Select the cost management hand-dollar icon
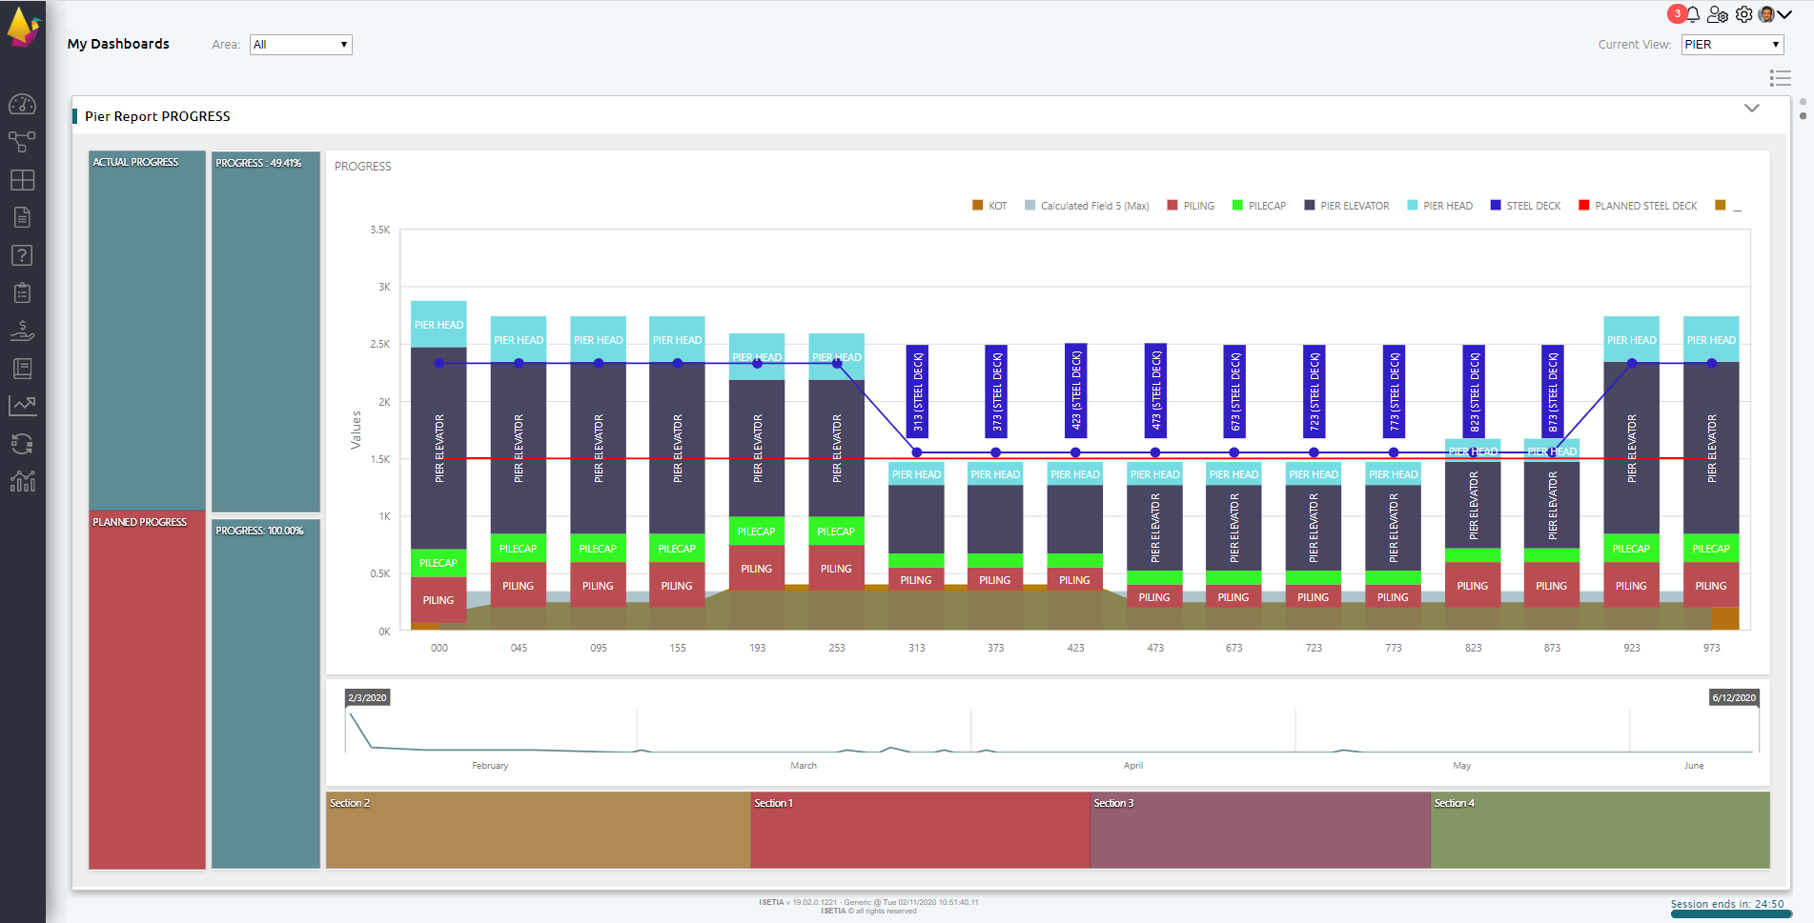Viewport: 1814px width, 923px height. click(23, 331)
